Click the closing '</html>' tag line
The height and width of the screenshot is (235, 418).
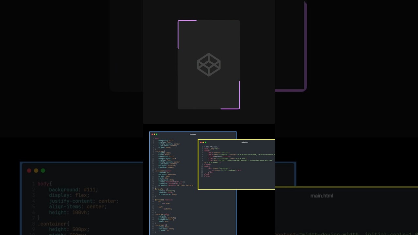[207, 176]
